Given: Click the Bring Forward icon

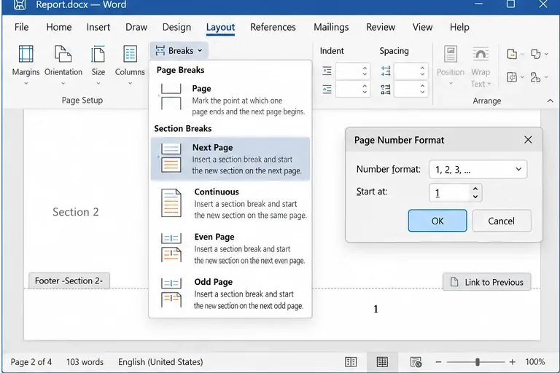Looking at the screenshot, I should click(x=512, y=54).
